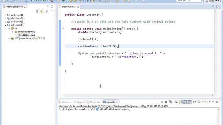Click the Open Console icon
This screenshot has height=125, width=223.
pyautogui.click(x=206, y=102)
